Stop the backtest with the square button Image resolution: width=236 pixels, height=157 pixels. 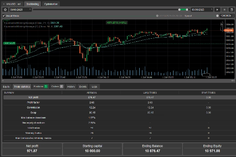click(x=225, y=9)
